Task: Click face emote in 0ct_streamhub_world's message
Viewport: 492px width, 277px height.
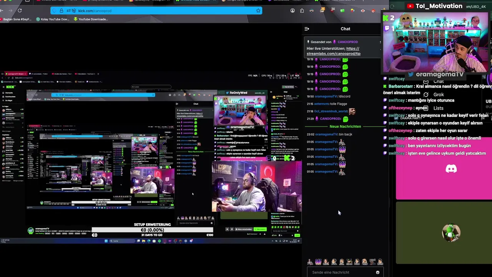Action: click(352, 111)
